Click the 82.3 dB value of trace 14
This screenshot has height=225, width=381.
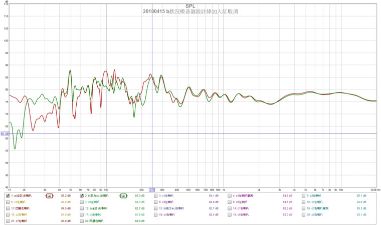coord(287,208)
